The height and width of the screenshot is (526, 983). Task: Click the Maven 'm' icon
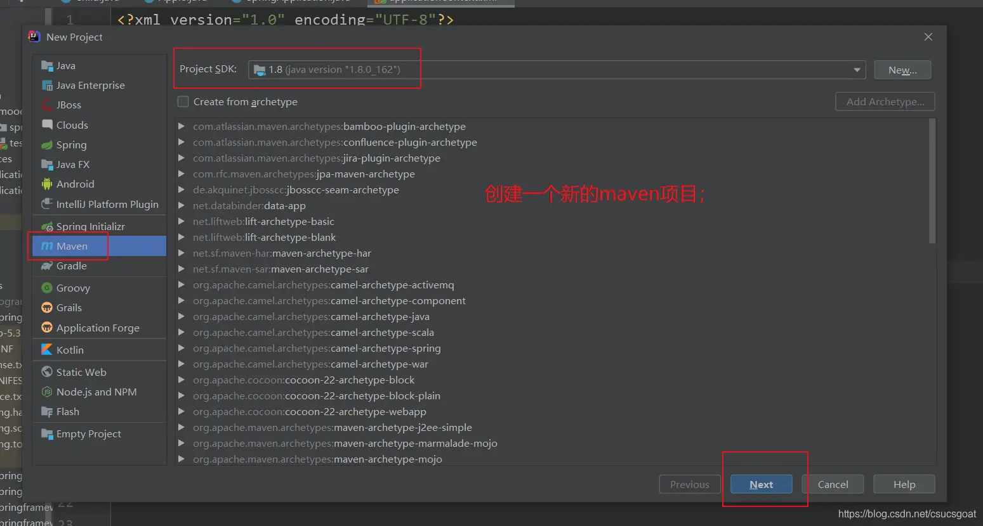click(47, 246)
